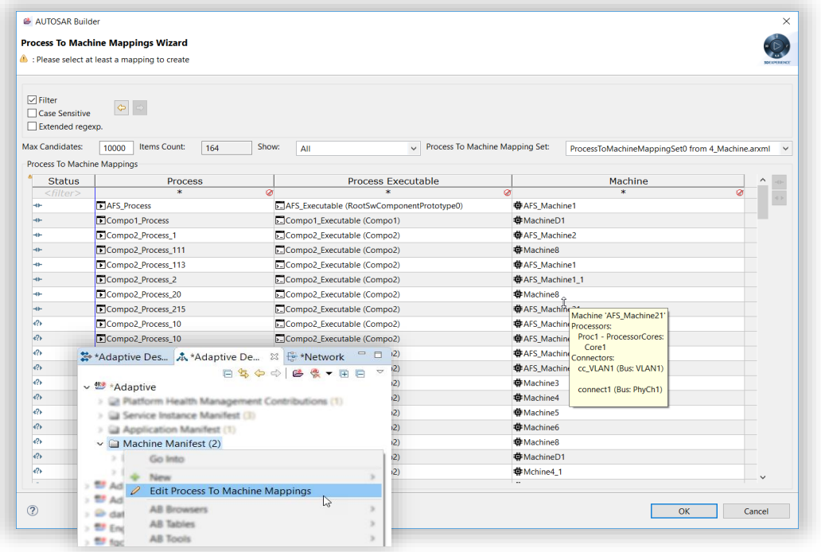Clear the Machine column filter with red icon
821x552 pixels.
(739, 192)
